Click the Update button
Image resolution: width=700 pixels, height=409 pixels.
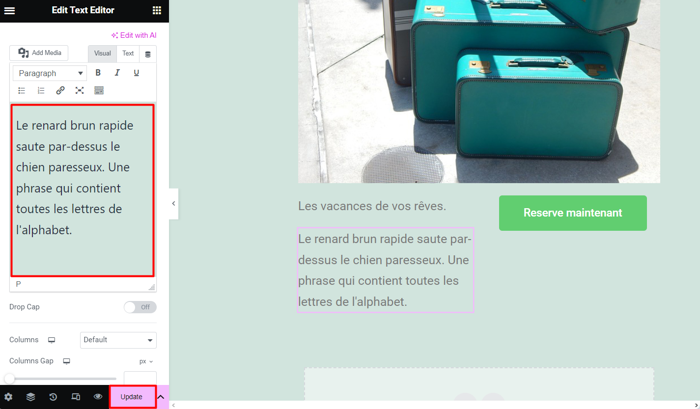[132, 397]
